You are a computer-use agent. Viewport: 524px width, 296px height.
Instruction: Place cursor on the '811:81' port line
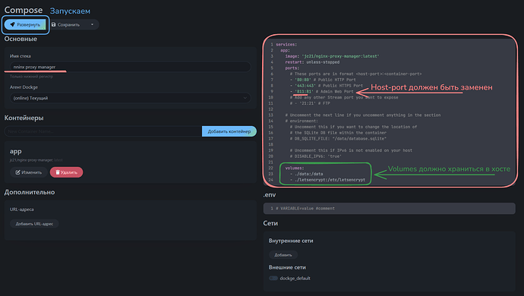point(324,92)
